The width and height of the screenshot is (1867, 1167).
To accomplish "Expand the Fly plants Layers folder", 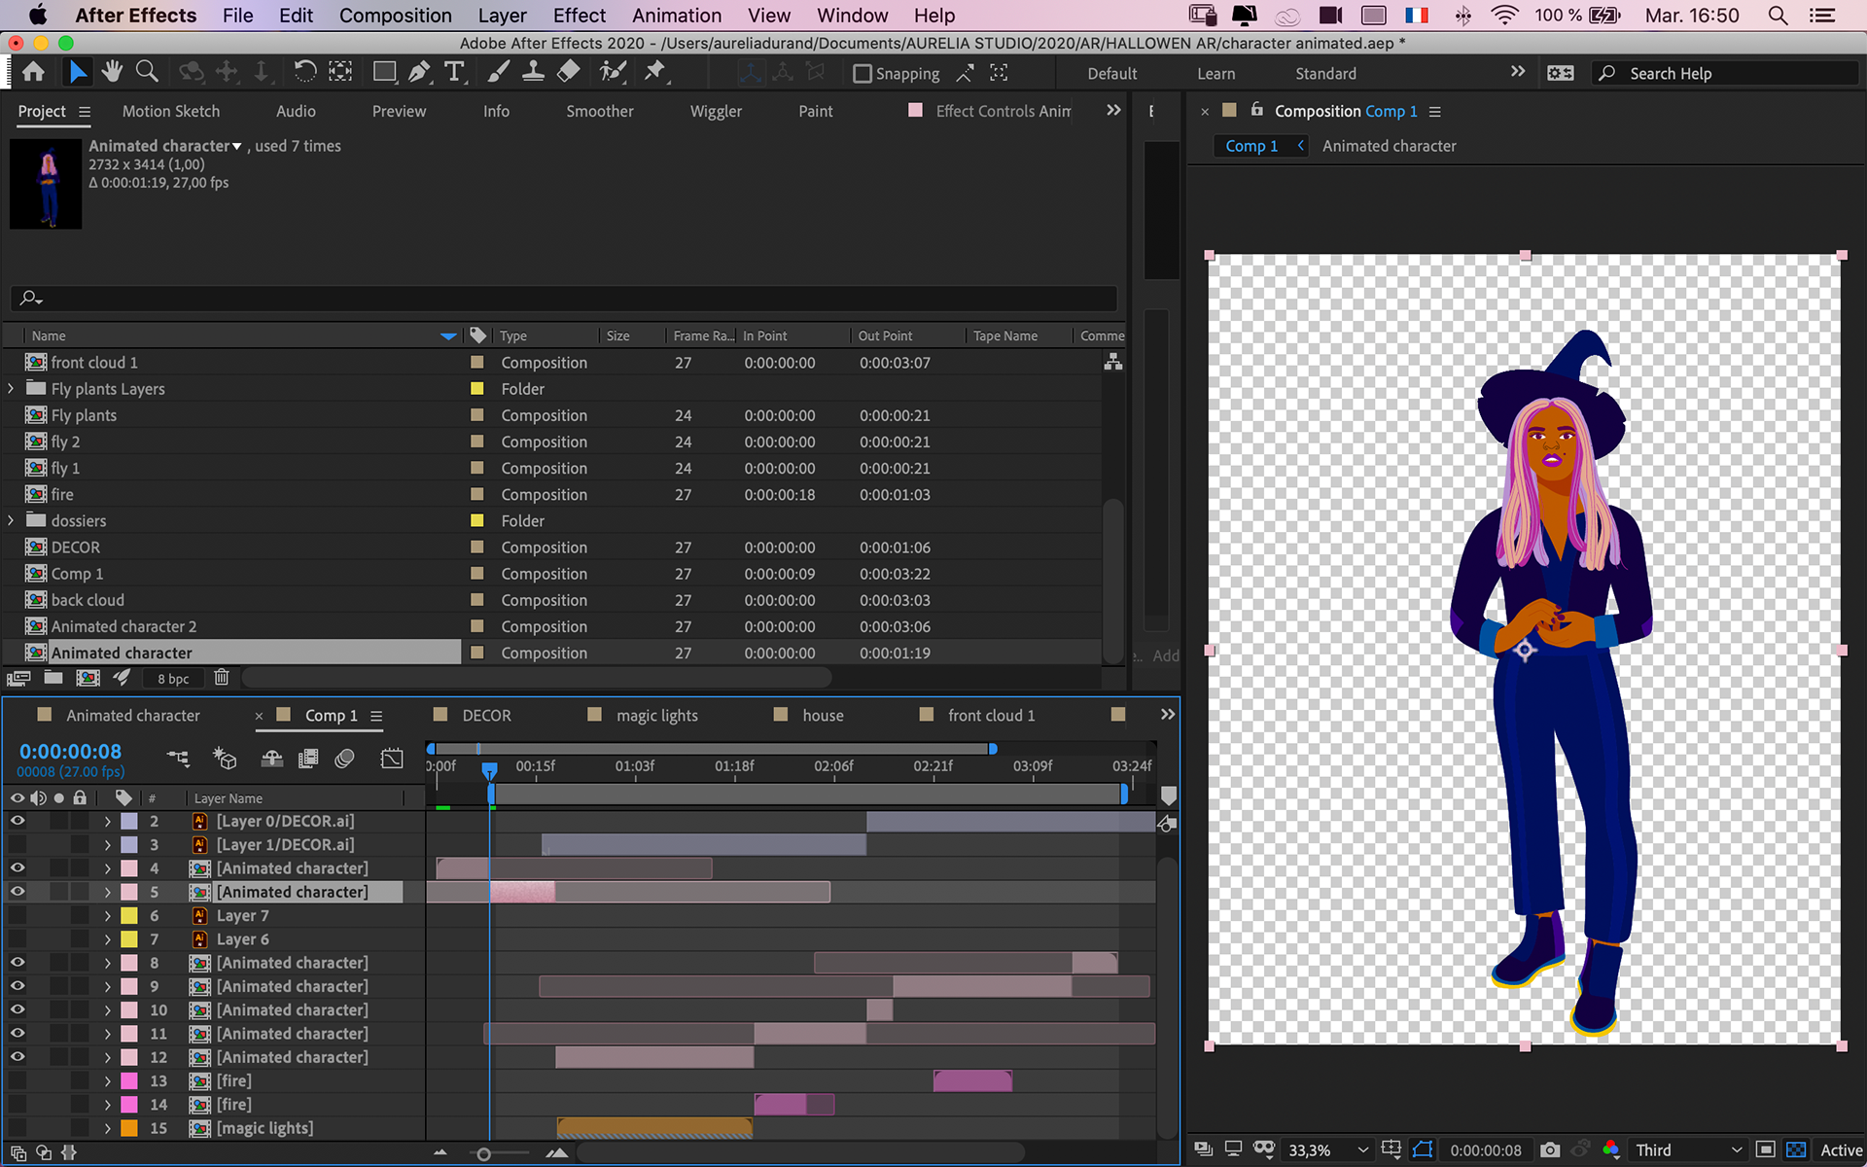I will 11,388.
